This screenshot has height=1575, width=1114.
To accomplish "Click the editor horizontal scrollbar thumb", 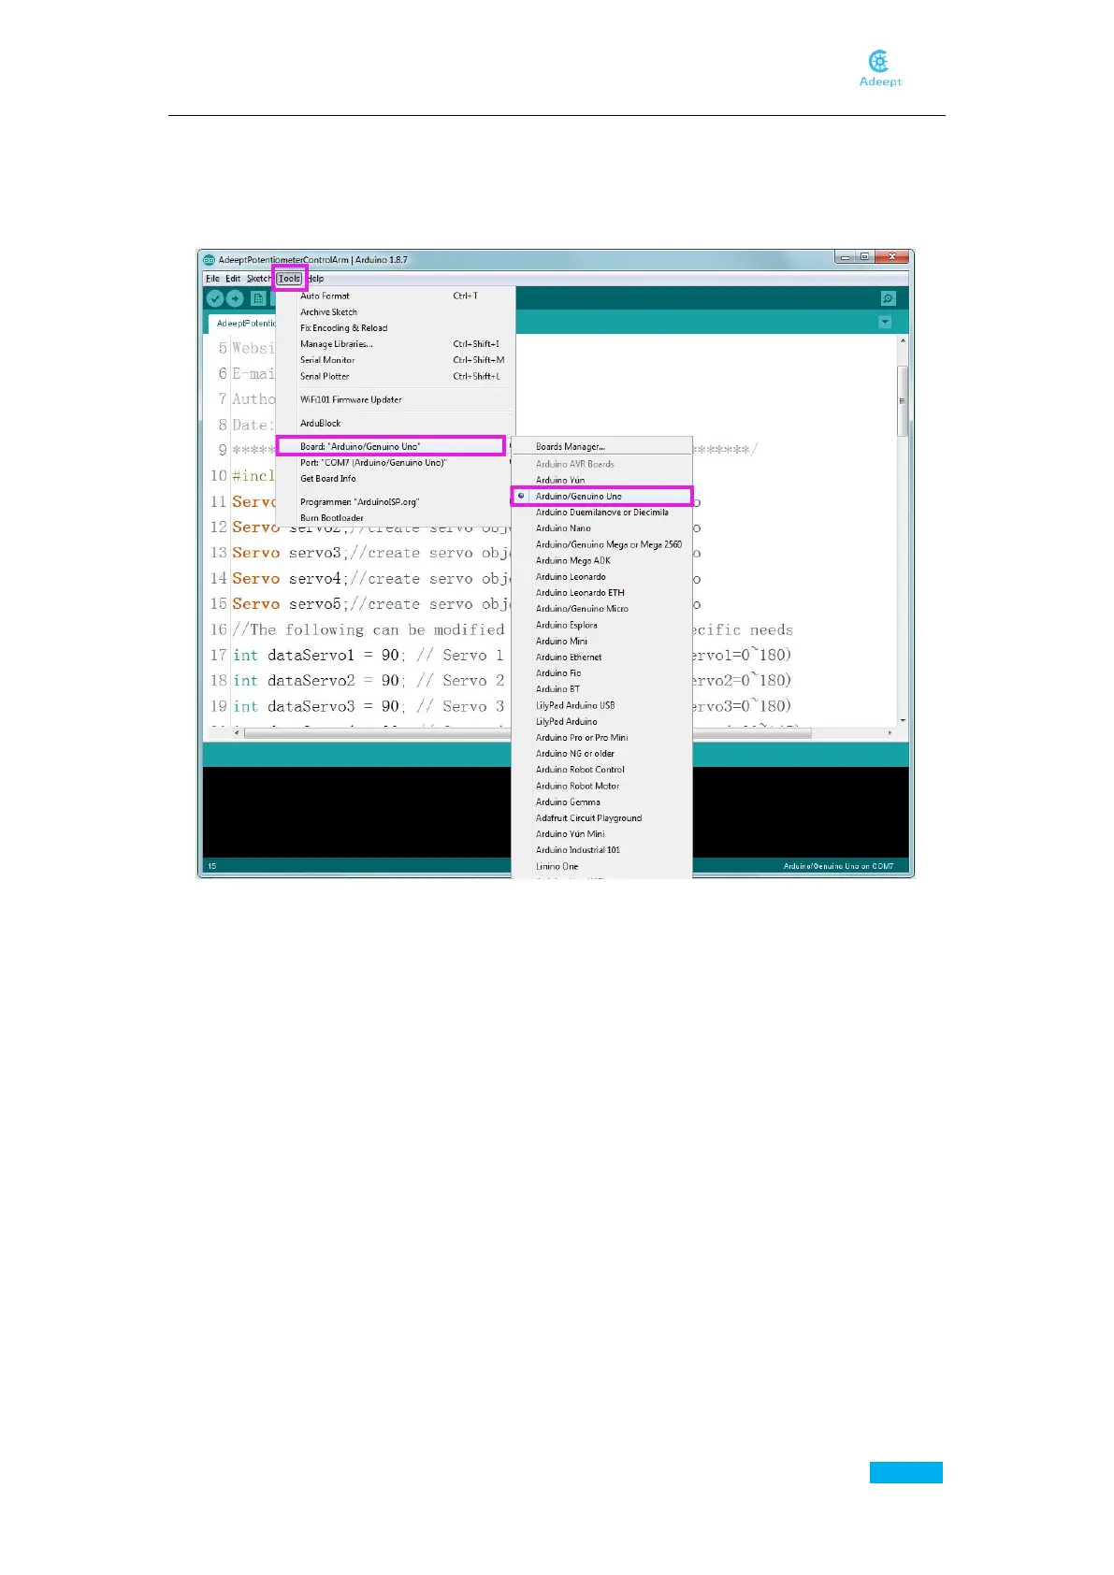I will (x=528, y=734).
